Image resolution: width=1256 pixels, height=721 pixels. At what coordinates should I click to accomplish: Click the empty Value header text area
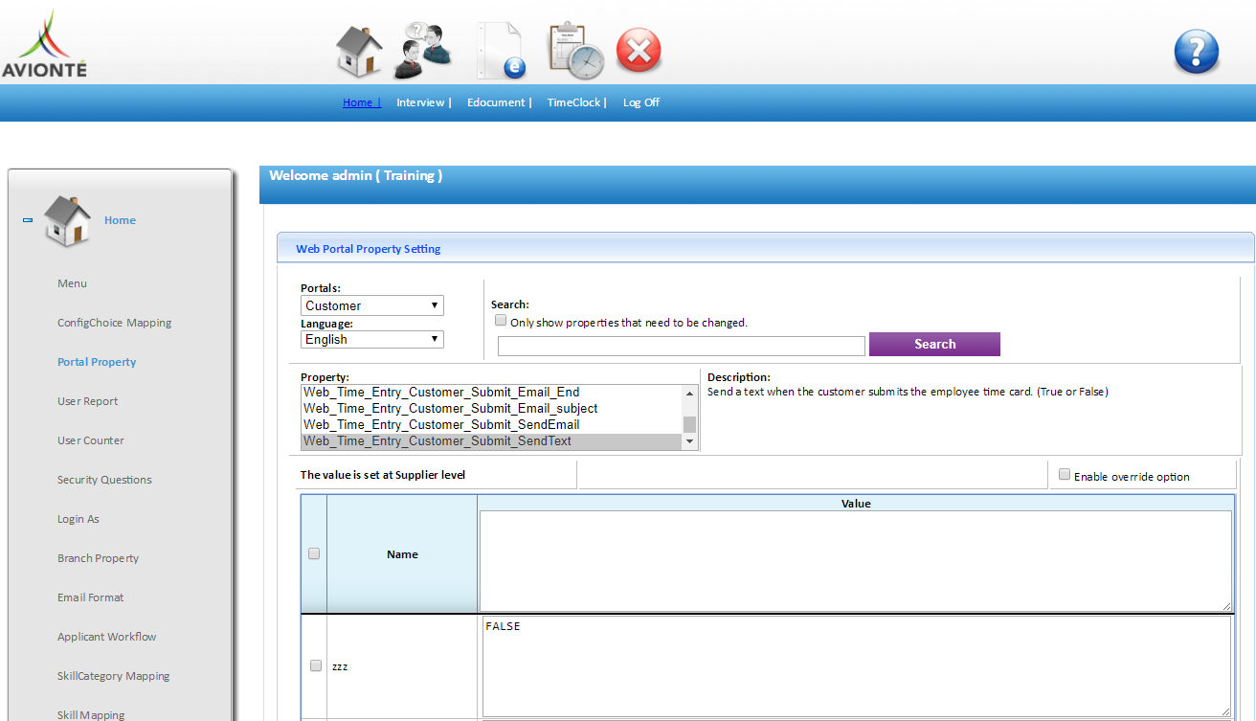tap(856, 561)
